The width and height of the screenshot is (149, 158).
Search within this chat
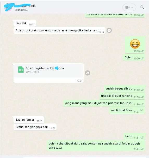(142, 7)
